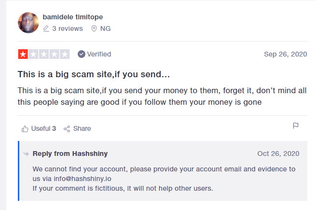The width and height of the screenshot is (316, 210).
Task: Flag this review with flag icon
Action: pos(296,126)
